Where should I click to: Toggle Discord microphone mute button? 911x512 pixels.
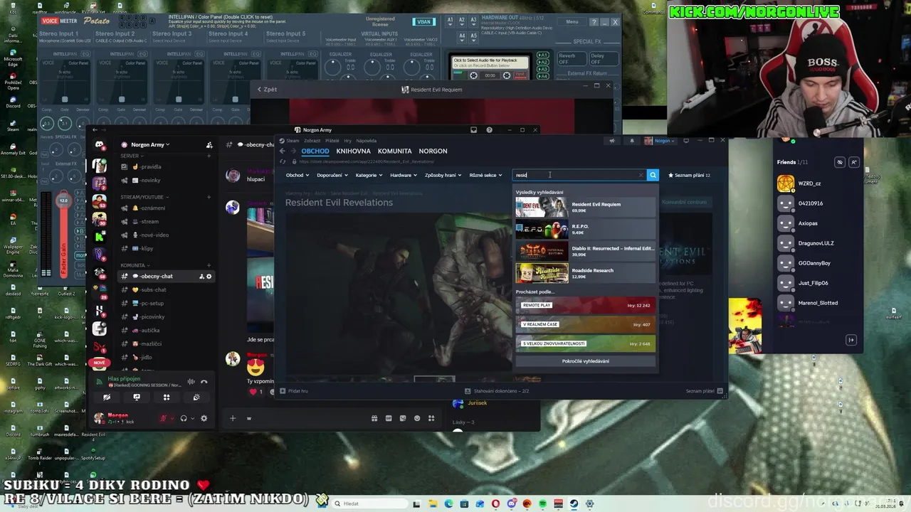pyautogui.click(x=164, y=418)
